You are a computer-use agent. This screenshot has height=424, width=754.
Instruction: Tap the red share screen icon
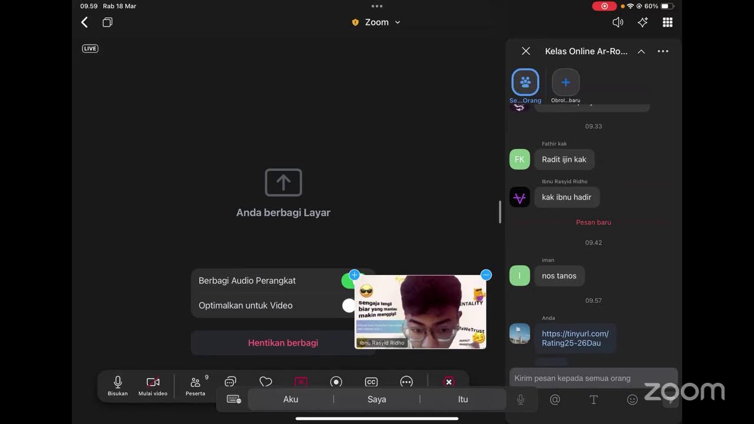[x=301, y=382]
